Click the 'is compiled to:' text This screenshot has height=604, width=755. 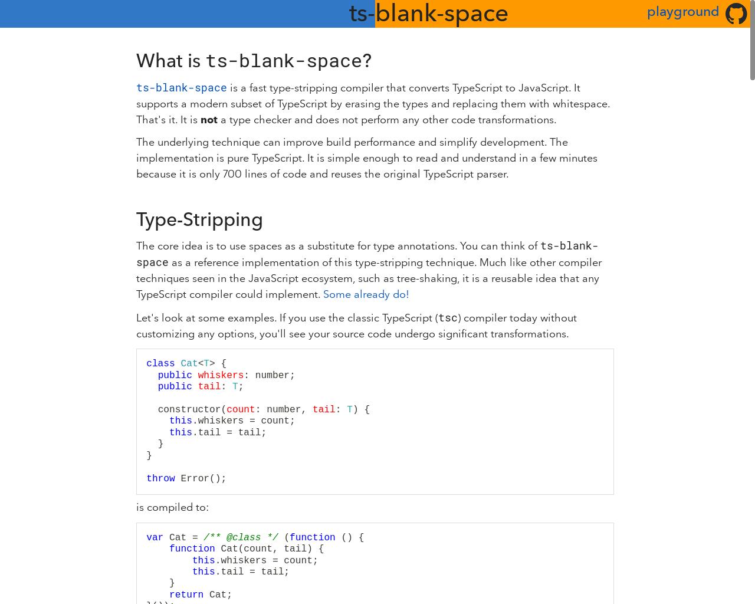tap(172, 507)
